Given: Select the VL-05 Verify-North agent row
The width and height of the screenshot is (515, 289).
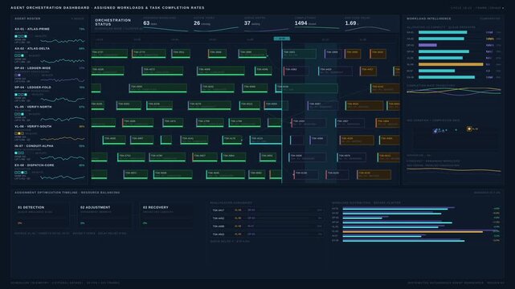Looking at the screenshot, I should point(49,113).
